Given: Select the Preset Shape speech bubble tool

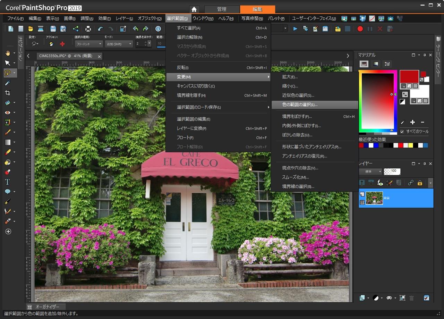Looking at the screenshot, I should tap(7, 192).
